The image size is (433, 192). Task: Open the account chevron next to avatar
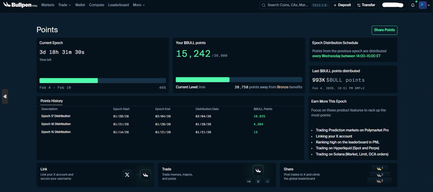click(x=429, y=5)
